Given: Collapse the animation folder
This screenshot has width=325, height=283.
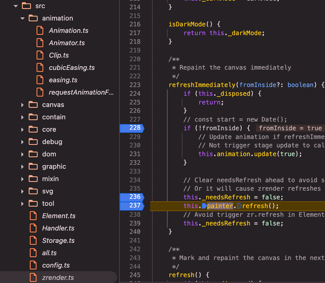Looking at the screenshot, I should tap(22, 18).
